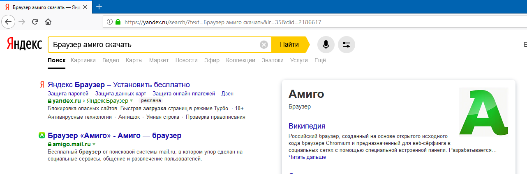The width and height of the screenshot is (527, 174).
Task: Show site information icon in address bar
Action: pyautogui.click(x=110, y=22)
